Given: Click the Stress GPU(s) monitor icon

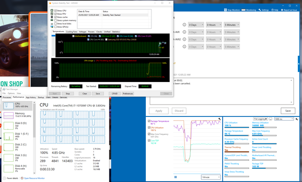Looking at the screenshot, I should [x=52, y=27].
